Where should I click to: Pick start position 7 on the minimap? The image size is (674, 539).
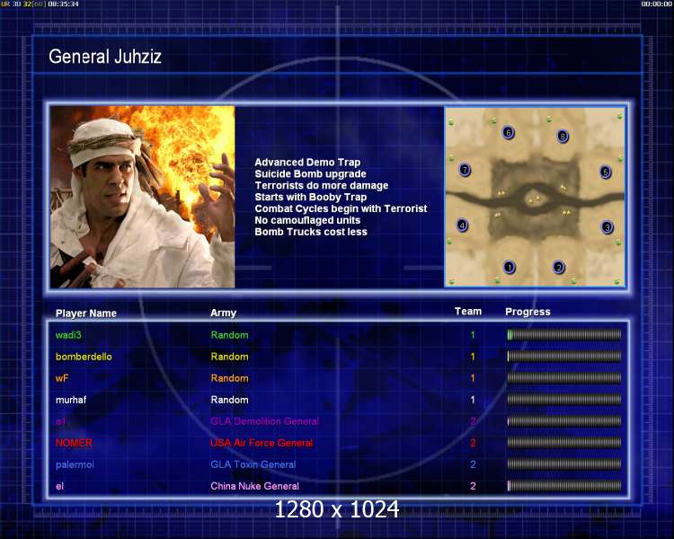[465, 170]
